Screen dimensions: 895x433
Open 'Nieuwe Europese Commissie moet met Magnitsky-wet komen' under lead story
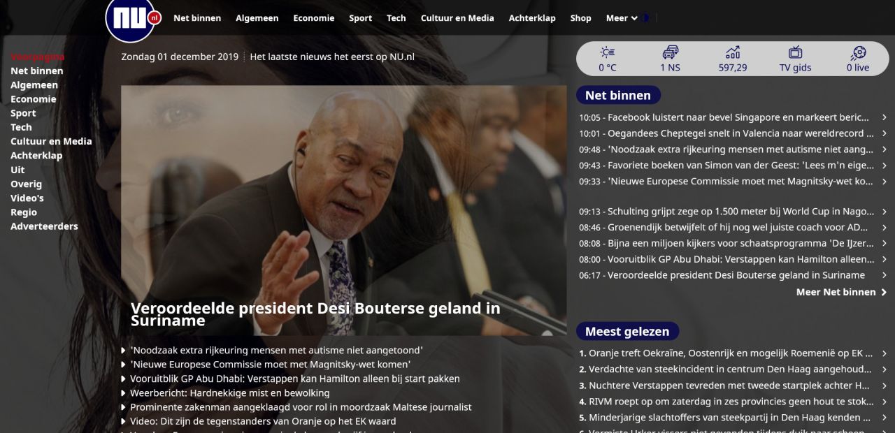(270, 365)
